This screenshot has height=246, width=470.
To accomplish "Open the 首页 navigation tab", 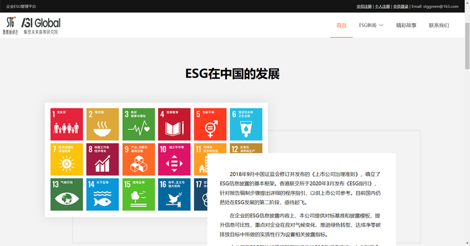I will pos(341,25).
